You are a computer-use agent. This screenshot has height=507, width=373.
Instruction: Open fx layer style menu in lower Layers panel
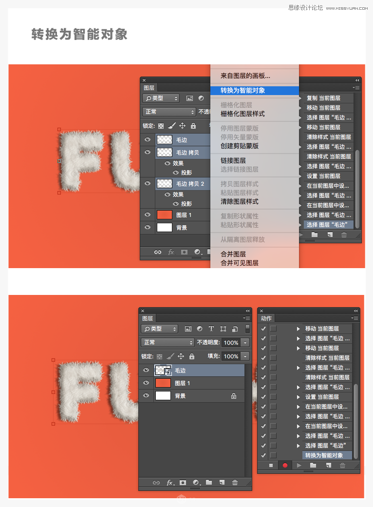(x=170, y=483)
